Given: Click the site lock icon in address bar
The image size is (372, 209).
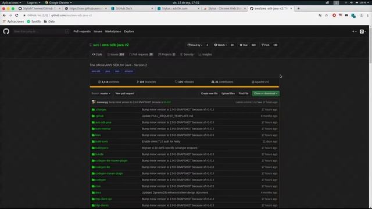Looking at the screenshot, I should click(x=24, y=15).
